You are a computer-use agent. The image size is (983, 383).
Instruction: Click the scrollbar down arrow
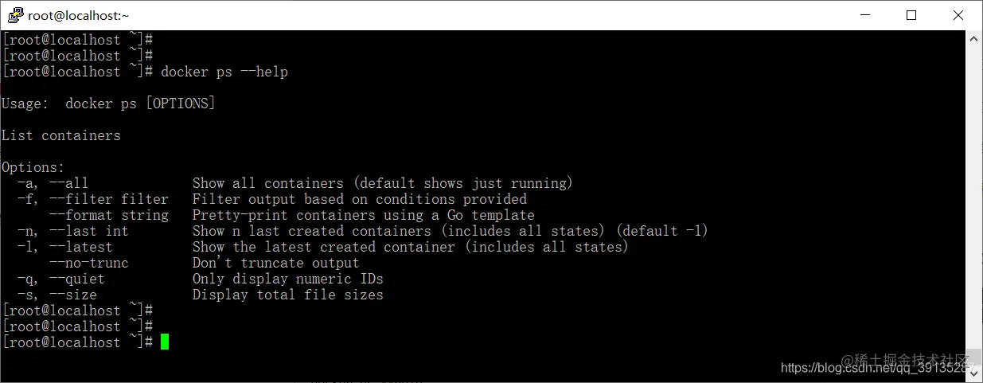click(974, 374)
